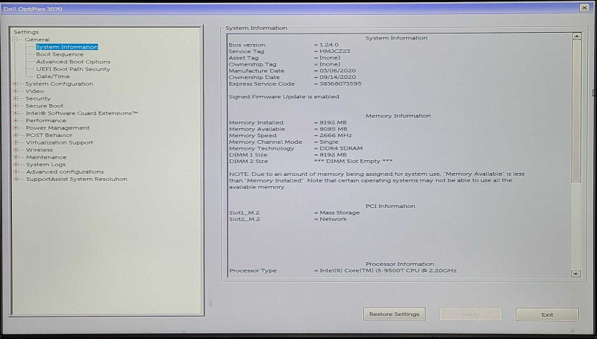Click the Exit button
The height and width of the screenshot is (339, 597).
547,314
